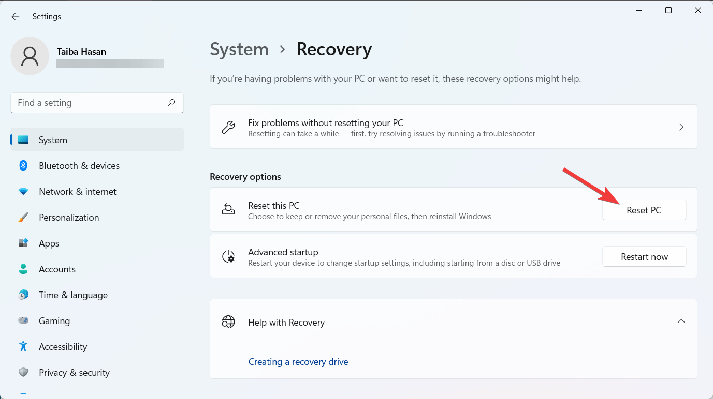Click the Personalization paintbrush icon
713x399 pixels.
coord(23,218)
